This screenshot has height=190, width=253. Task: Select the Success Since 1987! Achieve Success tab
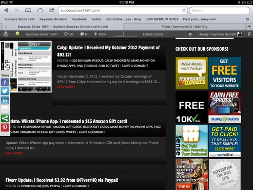coord(63,27)
